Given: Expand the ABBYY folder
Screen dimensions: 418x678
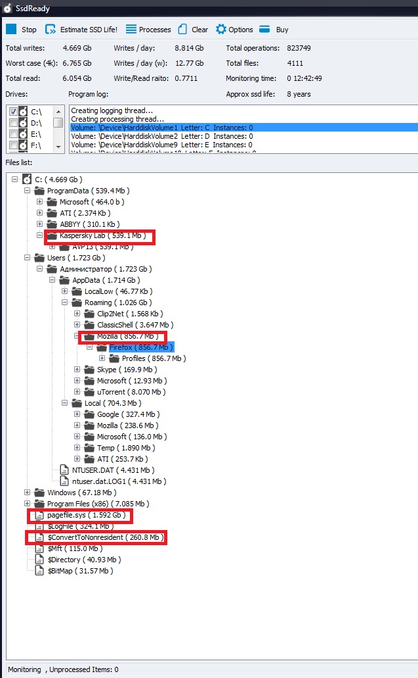Looking at the screenshot, I should point(39,224).
